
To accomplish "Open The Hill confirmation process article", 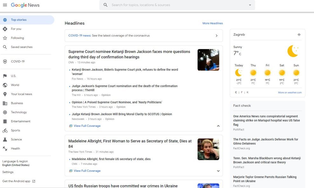I will point(125,88).
